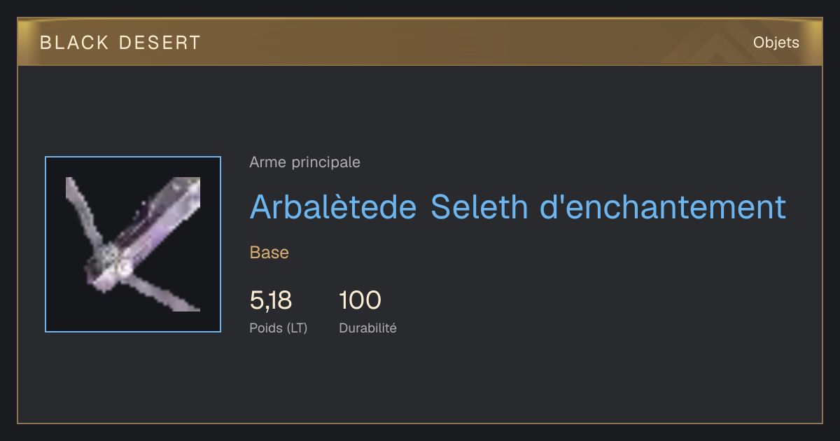This screenshot has width=840, height=441.
Task: Click the (LT) unit text
Action: click(297, 328)
